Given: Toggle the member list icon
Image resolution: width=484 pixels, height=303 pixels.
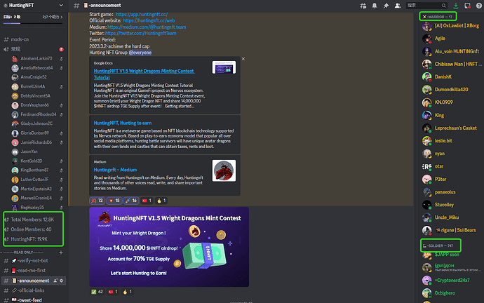Looking at the screenshot, I should click(x=398, y=6).
